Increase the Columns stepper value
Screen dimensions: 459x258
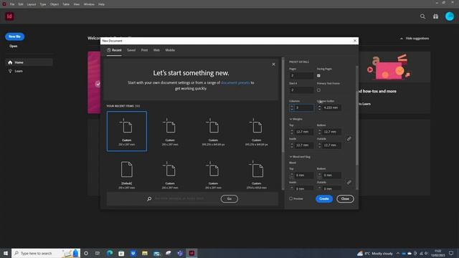(292, 106)
